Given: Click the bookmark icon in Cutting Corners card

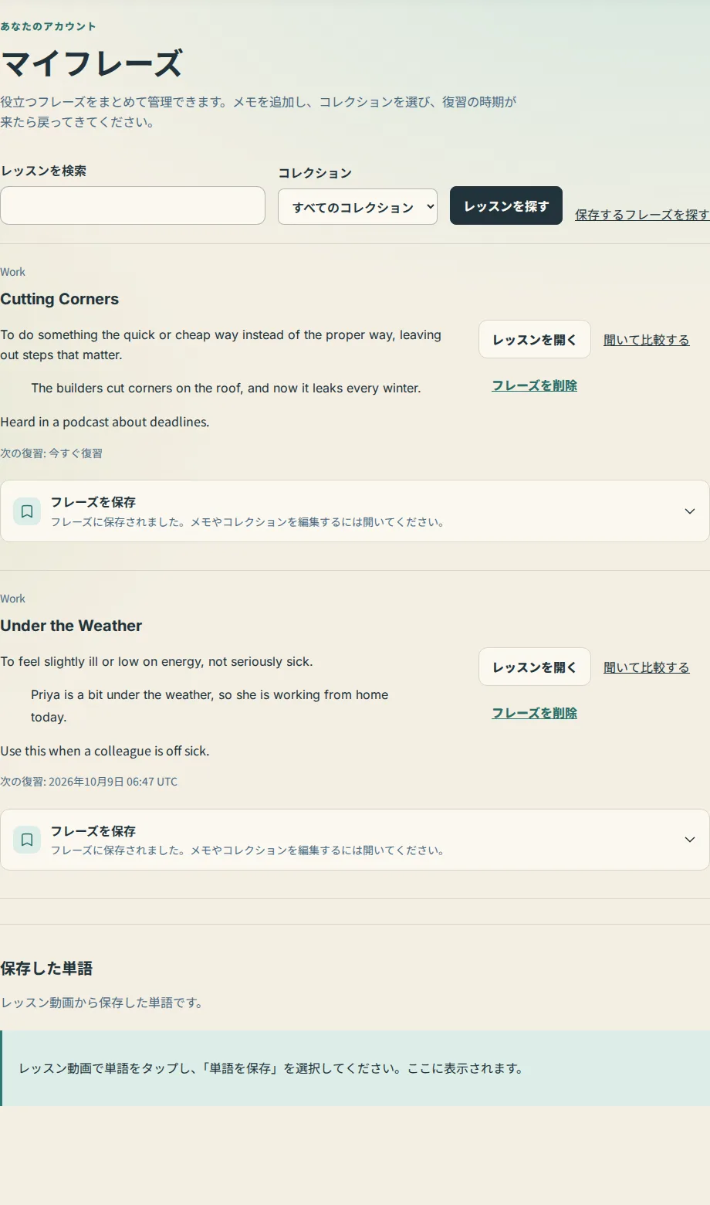Looking at the screenshot, I should [27, 511].
